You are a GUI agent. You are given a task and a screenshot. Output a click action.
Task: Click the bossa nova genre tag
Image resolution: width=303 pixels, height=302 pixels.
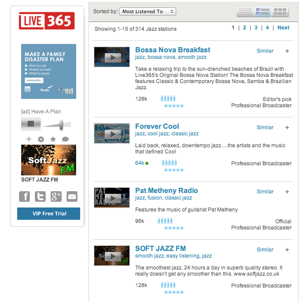161,57
